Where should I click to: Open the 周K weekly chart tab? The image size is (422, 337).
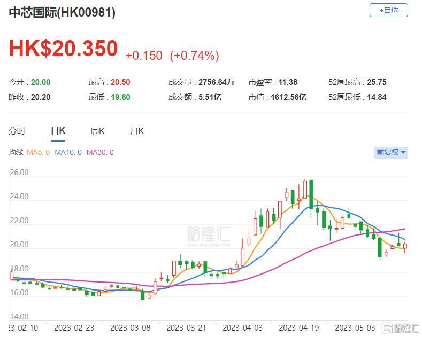(x=97, y=131)
